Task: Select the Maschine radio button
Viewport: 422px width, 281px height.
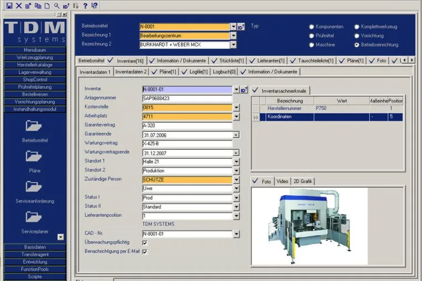Action: click(311, 45)
